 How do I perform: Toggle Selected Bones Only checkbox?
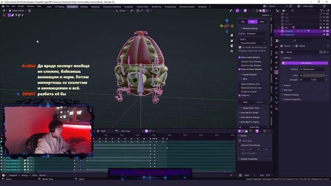point(239,84)
